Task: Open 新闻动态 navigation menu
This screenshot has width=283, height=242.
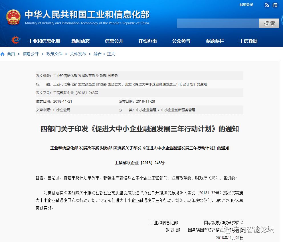Action: (80, 41)
